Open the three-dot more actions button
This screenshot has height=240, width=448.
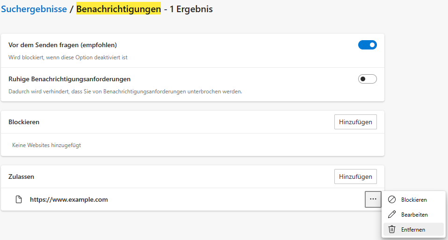[373, 199]
